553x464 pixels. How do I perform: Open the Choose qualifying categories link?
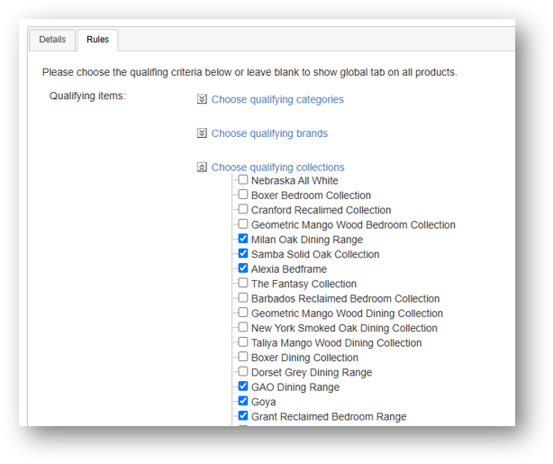[277, 99]
